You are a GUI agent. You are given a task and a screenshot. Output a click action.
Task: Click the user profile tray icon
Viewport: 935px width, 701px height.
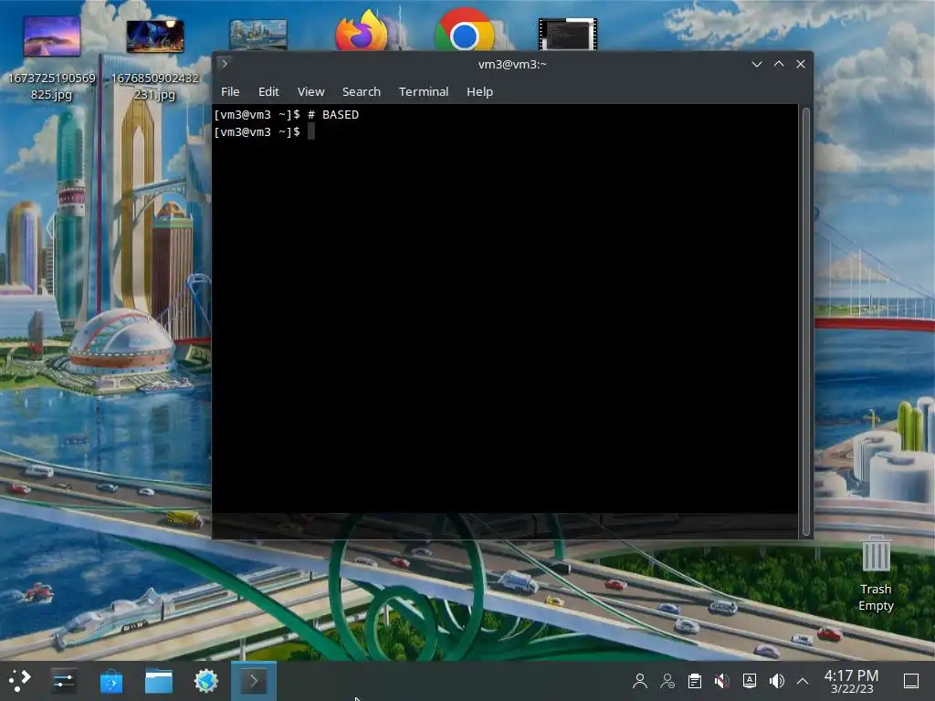640,681
